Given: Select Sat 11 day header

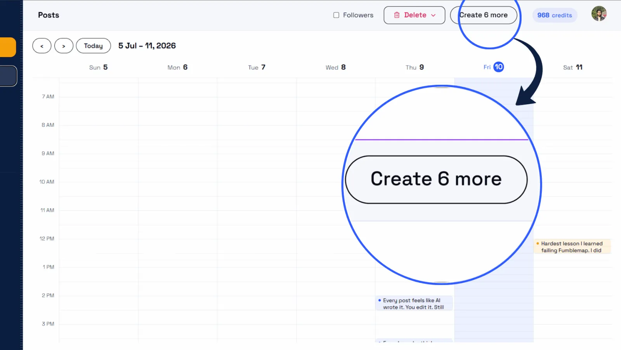Looking at the screenshot, I should click(573, 67).
